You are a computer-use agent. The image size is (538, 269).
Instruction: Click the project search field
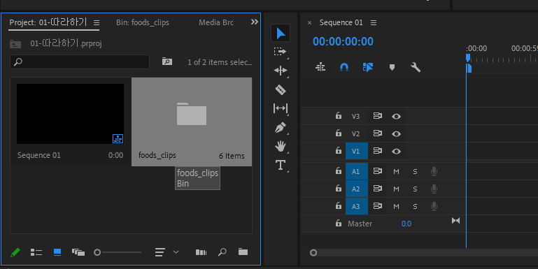click(x=80, y=61)
